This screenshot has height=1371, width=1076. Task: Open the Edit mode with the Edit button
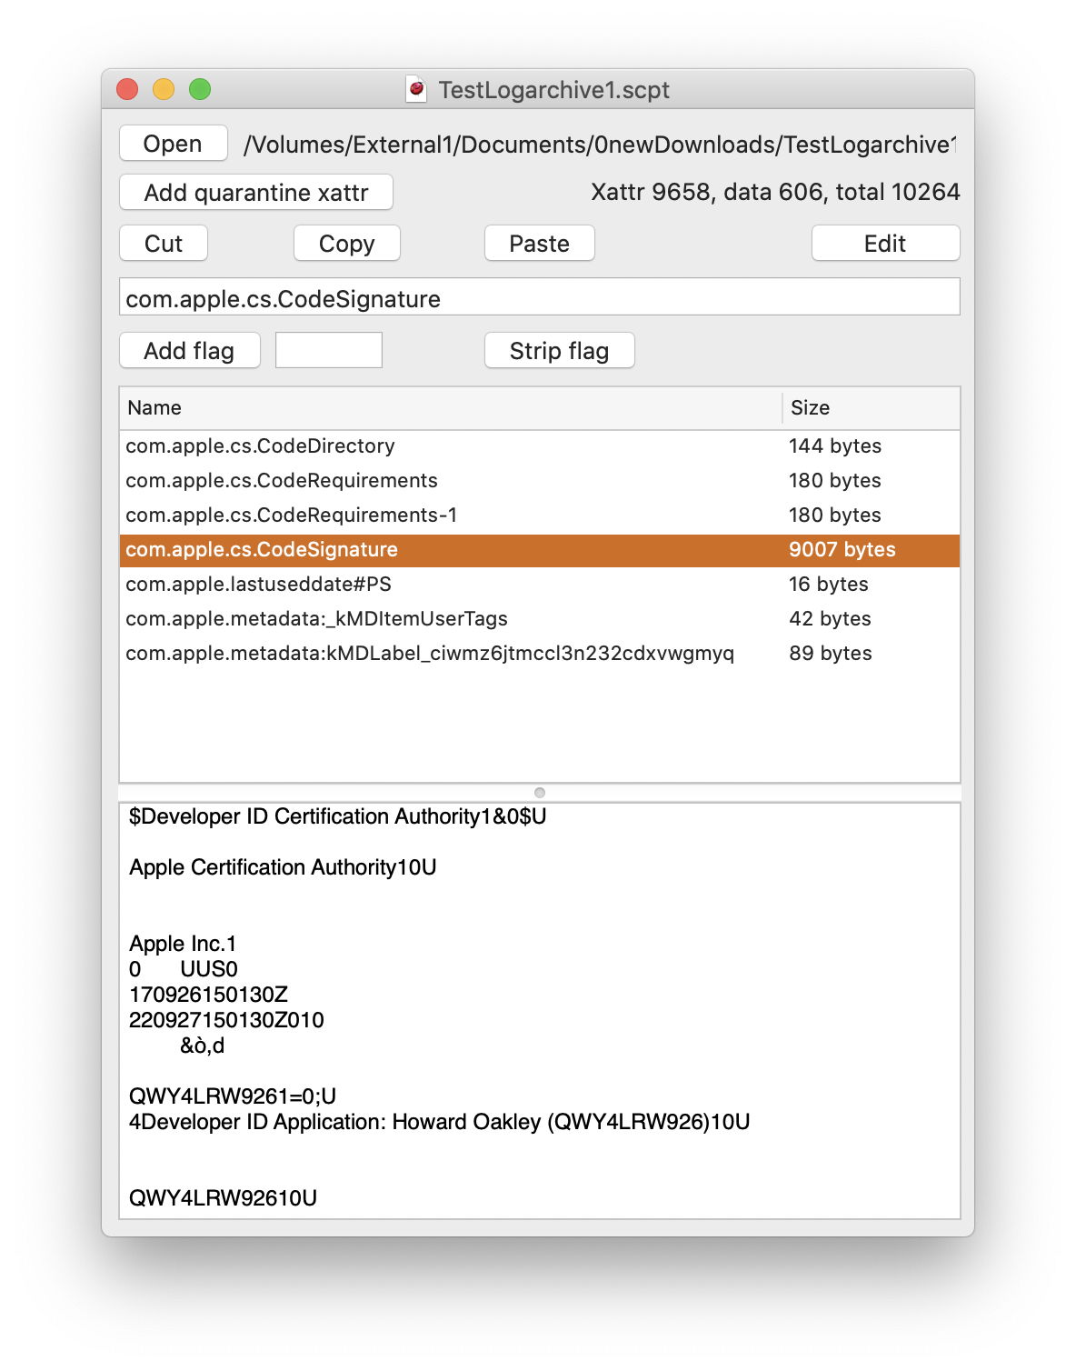pos(884,243)
